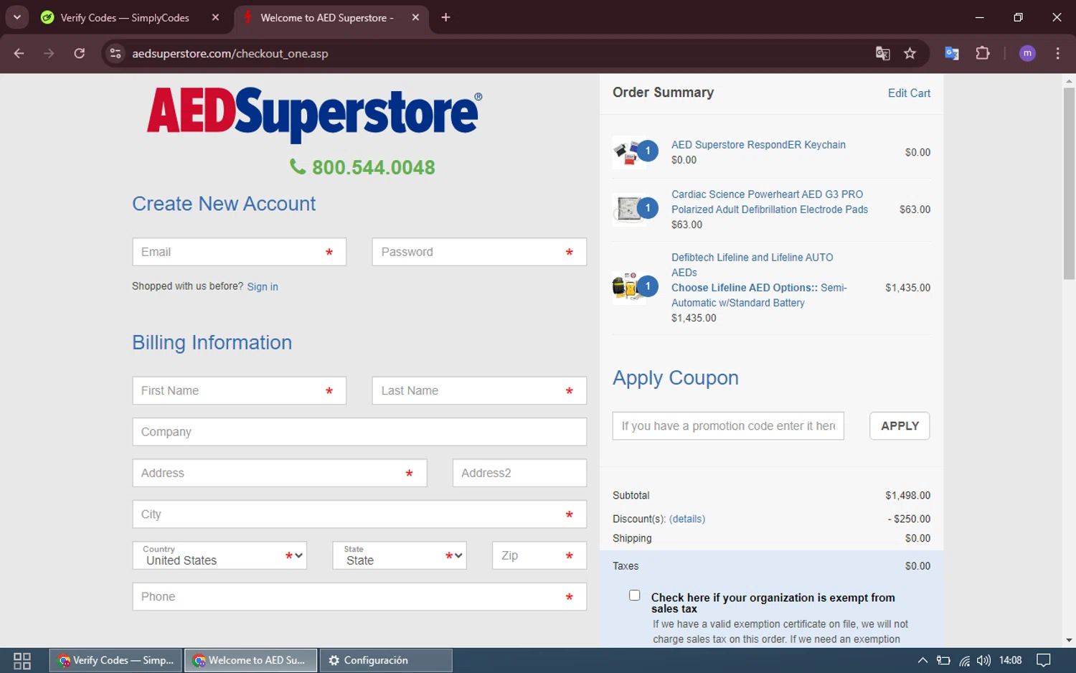
Task: Open the volume speaker tray icon
Action: pos(983,660)
